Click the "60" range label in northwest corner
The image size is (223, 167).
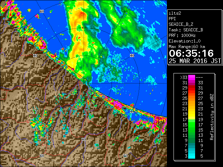click(42, 11)
